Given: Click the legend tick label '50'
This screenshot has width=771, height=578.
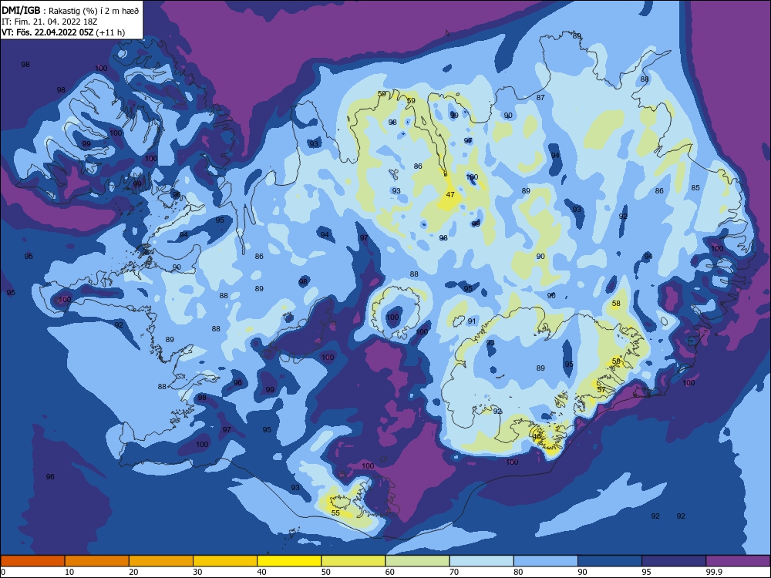Looking at the screenshot, I should [x=325, y=572].
